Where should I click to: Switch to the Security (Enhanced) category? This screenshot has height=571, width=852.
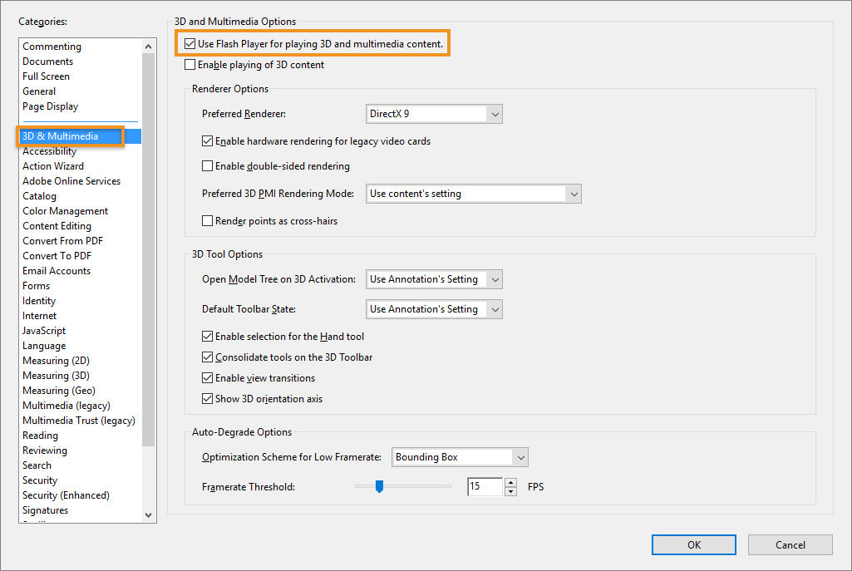66,495
